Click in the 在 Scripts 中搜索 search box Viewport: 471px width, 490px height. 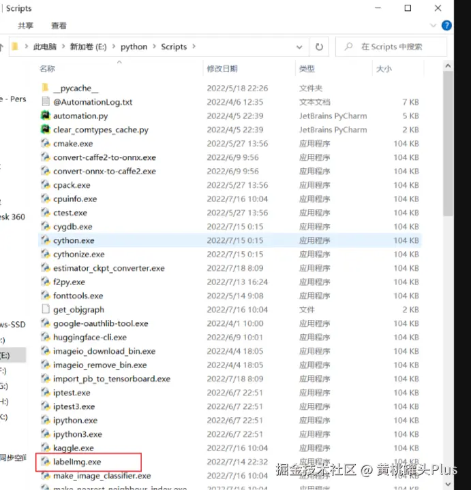pyautogui.click(x=391, y=47)
